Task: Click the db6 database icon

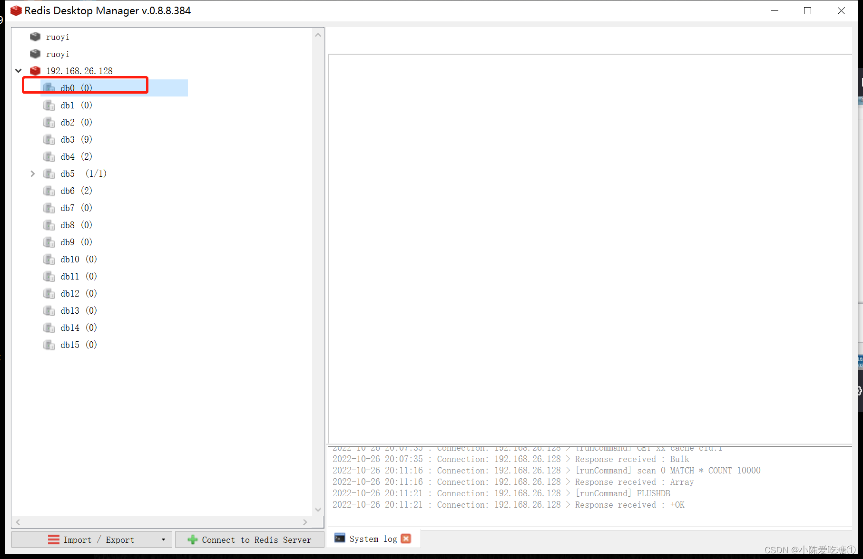Action: click(x=49, y=191)
